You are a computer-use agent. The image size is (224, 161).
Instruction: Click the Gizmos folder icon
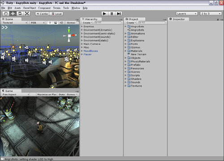pyautogui.click(x=129, y=47)
